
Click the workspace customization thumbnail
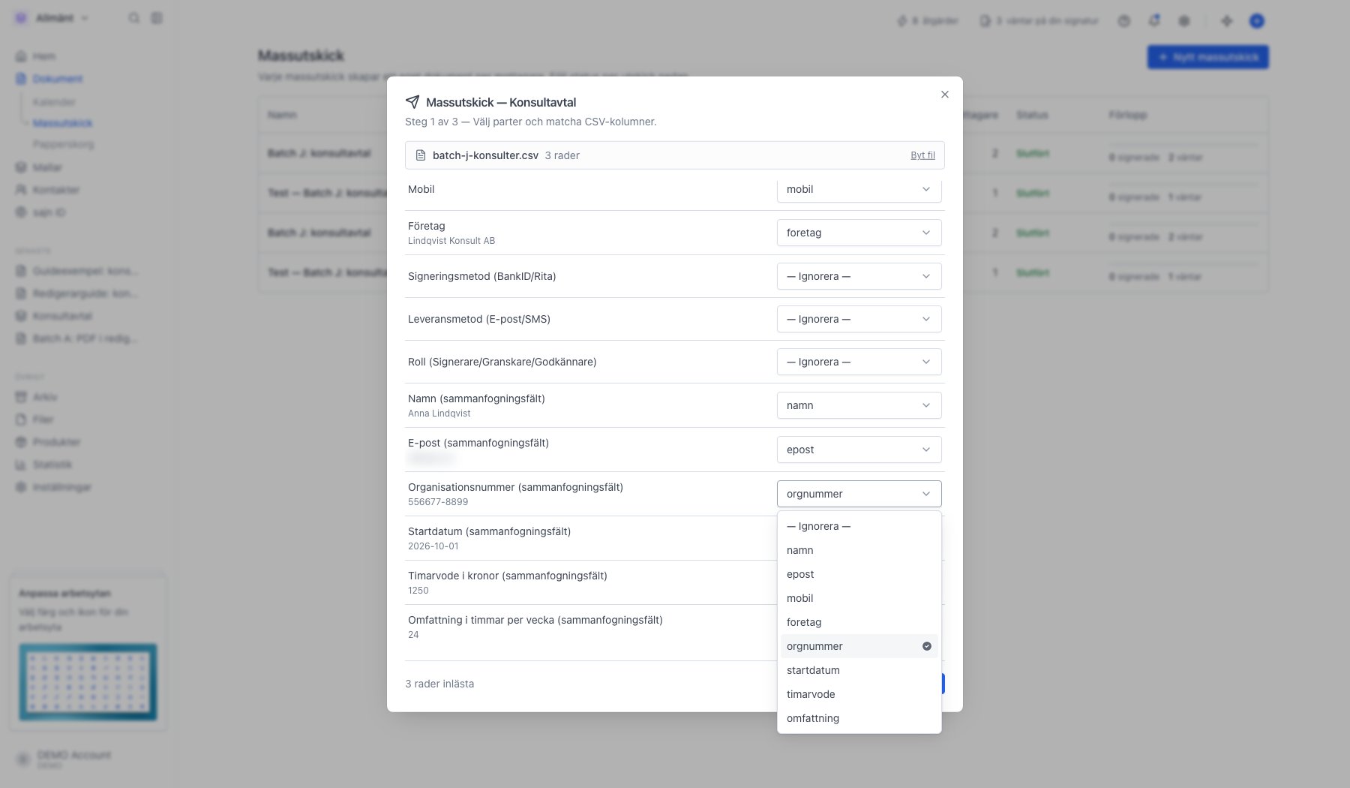coord(88,682)
